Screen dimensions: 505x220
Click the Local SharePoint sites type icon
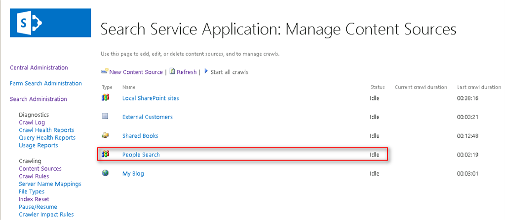pyautogui.click(x=105, y=97)
